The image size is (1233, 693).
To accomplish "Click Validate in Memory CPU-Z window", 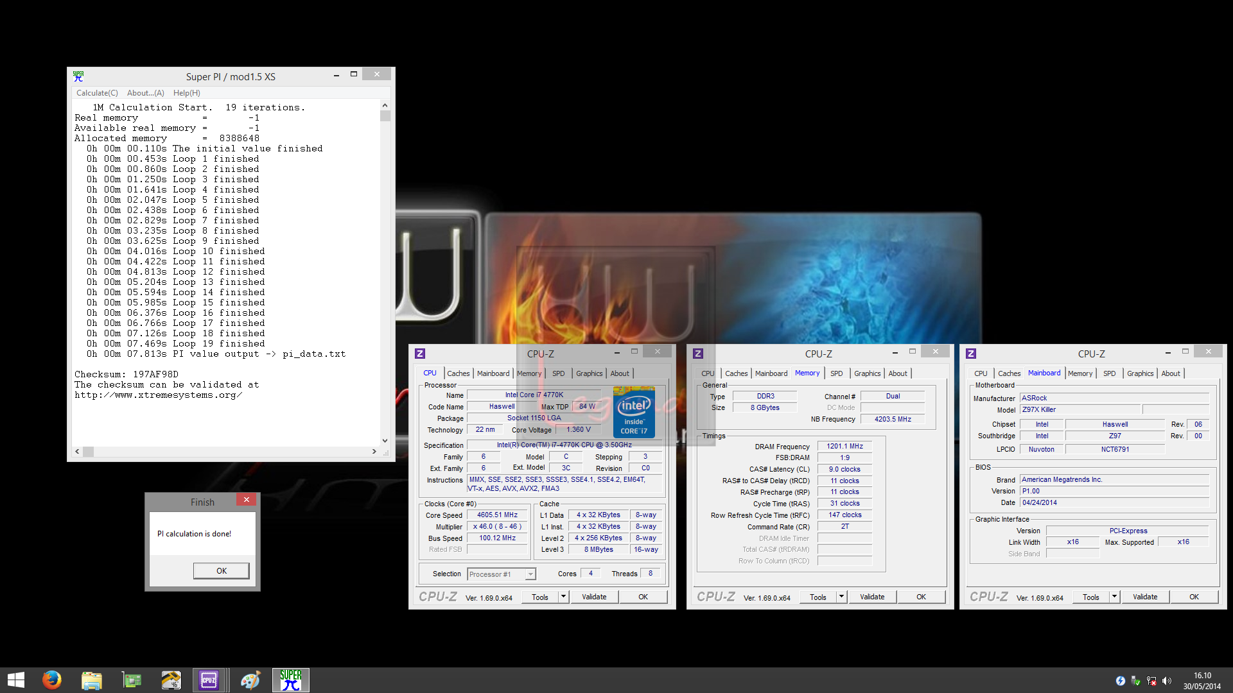I will pos(872,597).
